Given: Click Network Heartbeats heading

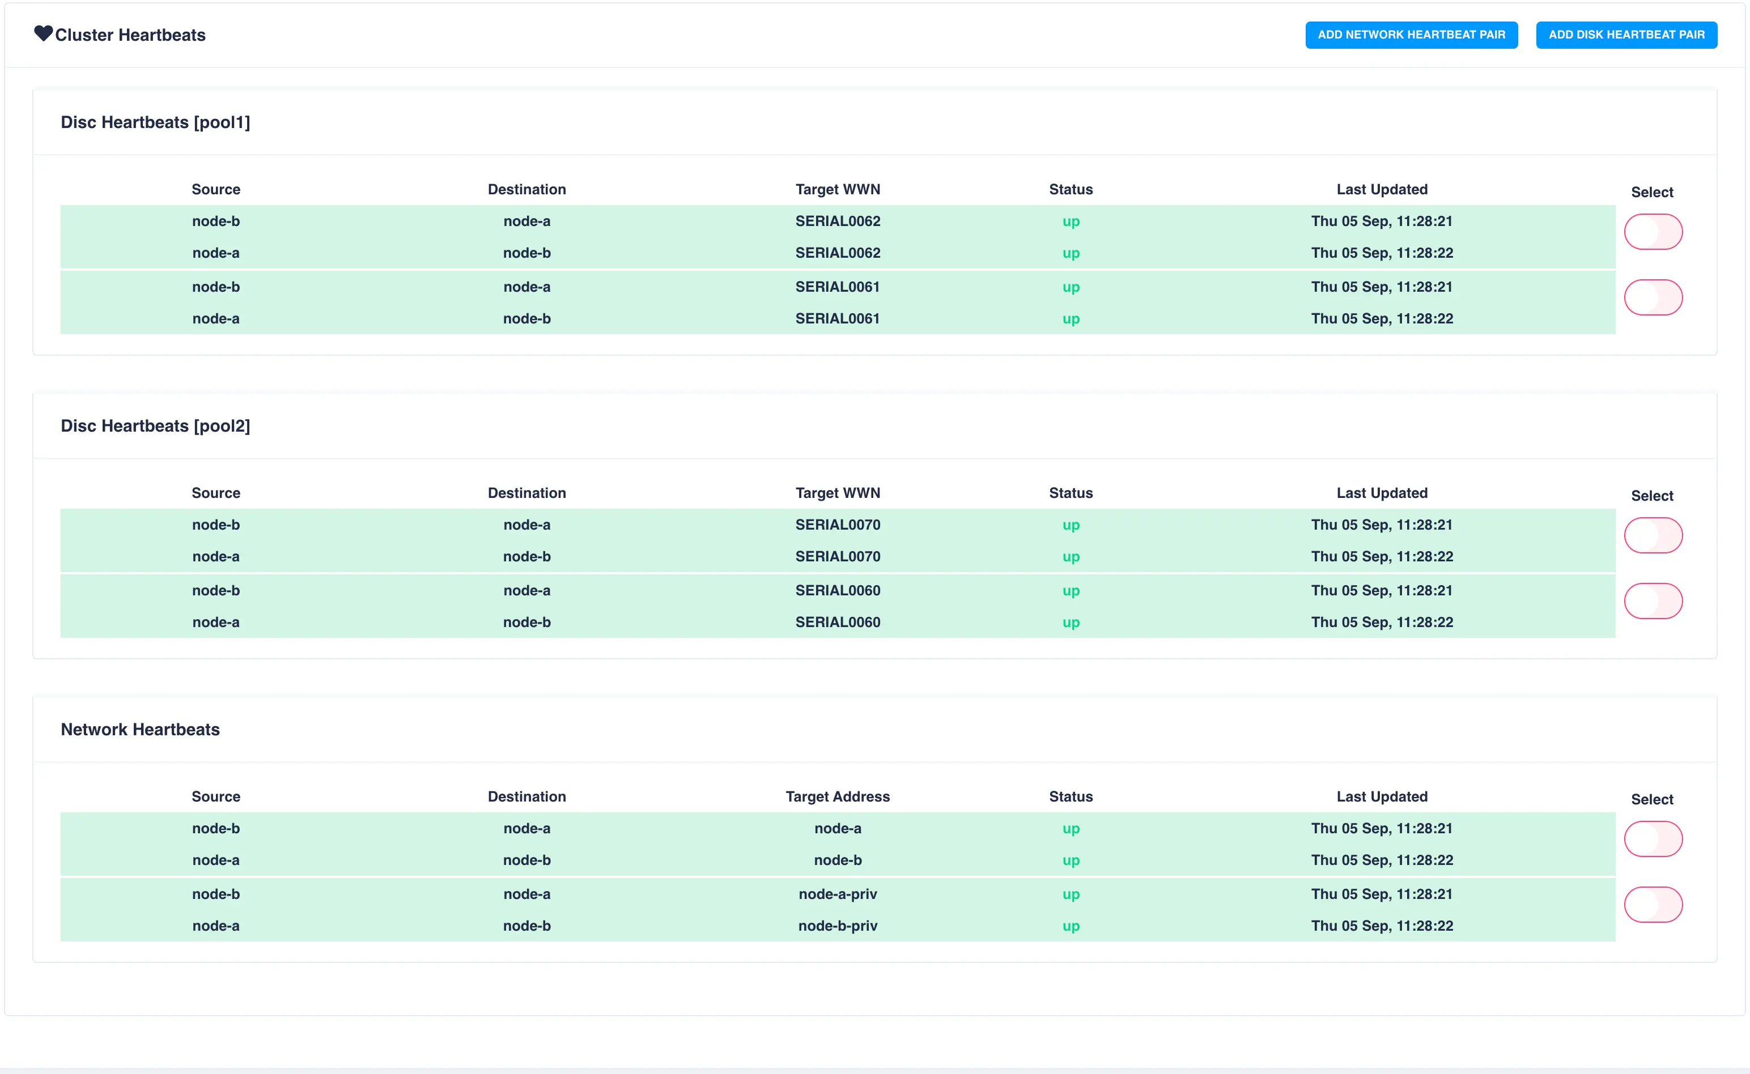Looking at the screenshot, I should click(140, 730).
